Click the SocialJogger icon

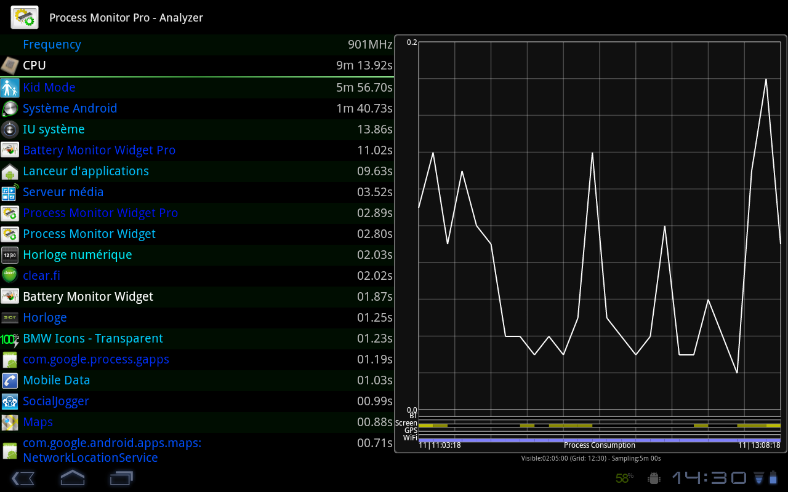[x=10, y=402]
